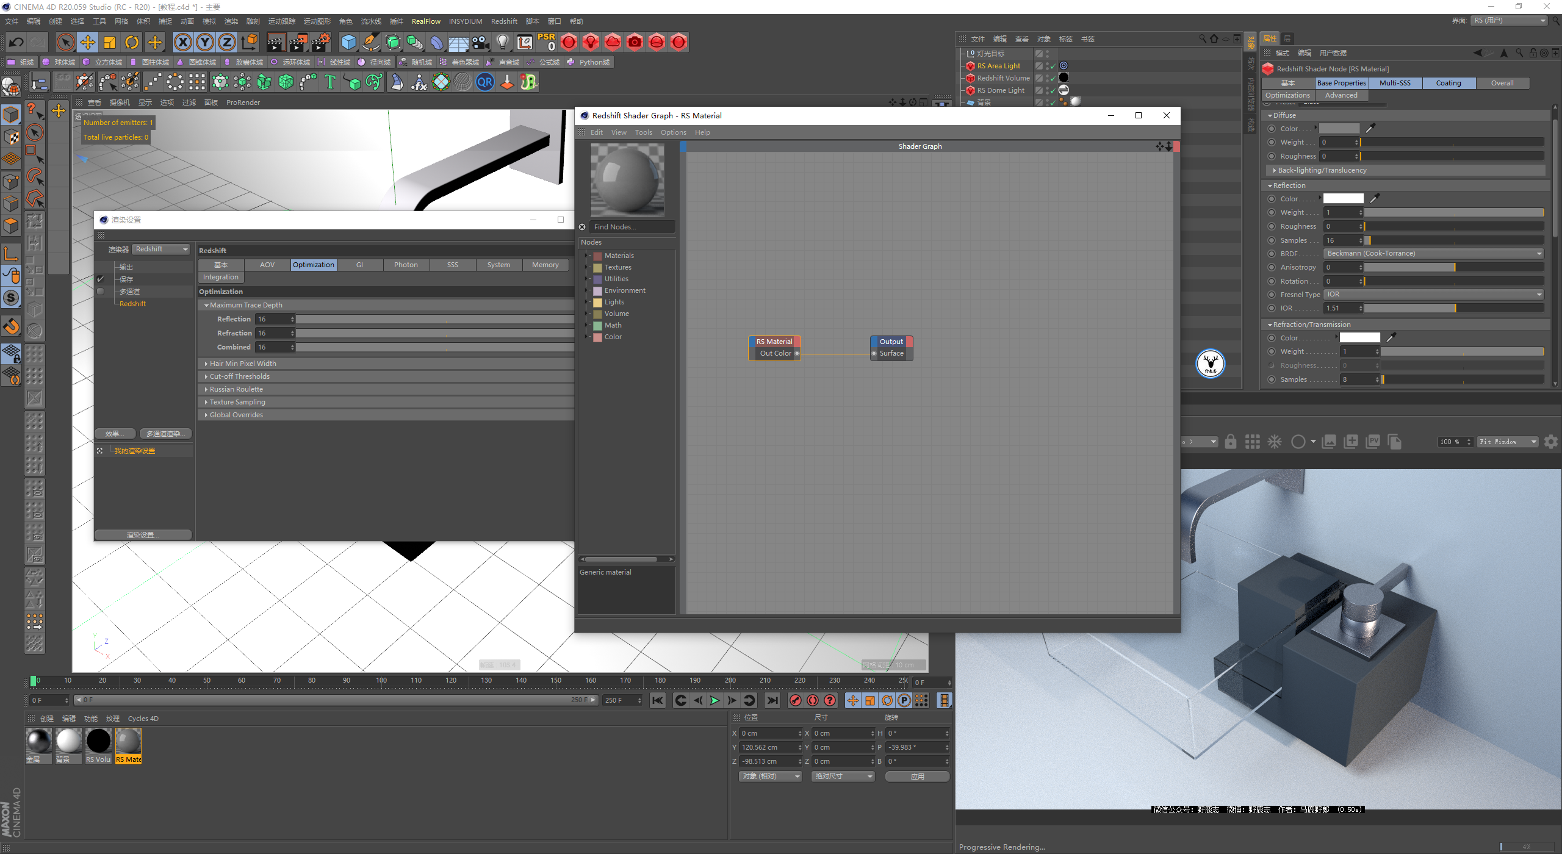Open the renderer Redshift dropdown

pyautogui.click(x=162, y=249)
